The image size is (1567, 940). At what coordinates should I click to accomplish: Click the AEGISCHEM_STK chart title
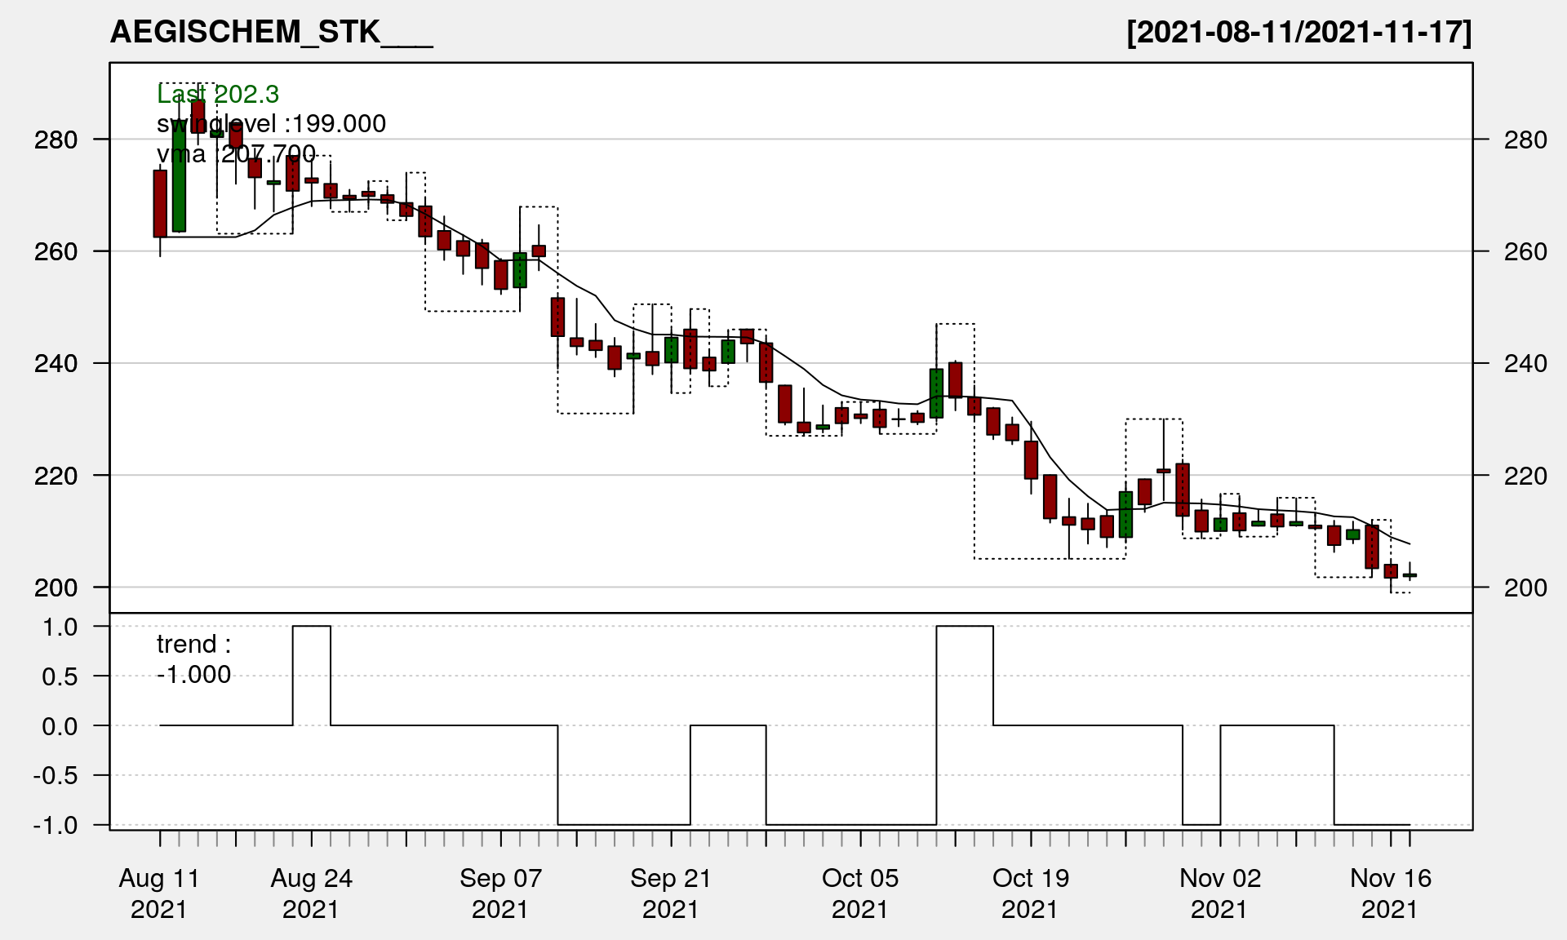271,32
